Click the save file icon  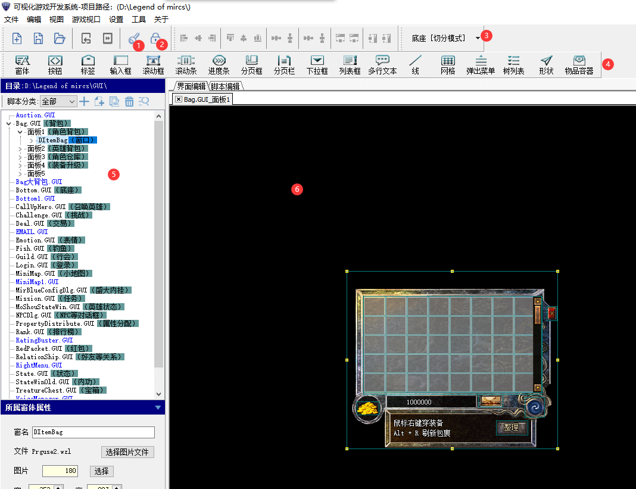tap(38, 39)
